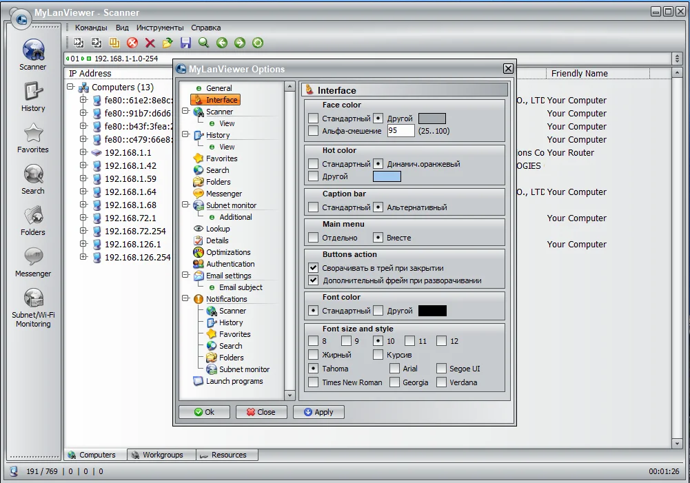Pick the black font color swatch
The width and height of the screenshot is (690, 483).
[x=432, y=311]
